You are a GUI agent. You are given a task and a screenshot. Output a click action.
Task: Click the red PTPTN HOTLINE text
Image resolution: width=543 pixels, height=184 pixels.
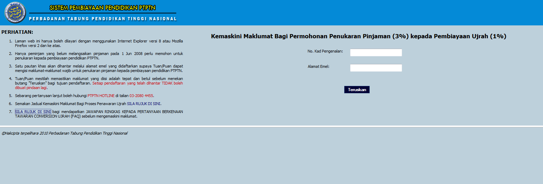coord(101,96)
